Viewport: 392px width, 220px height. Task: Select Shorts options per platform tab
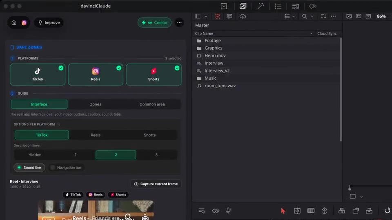149,135
